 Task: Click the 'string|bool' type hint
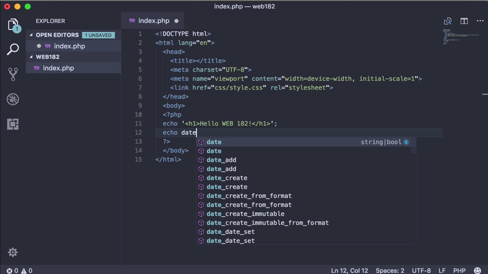(381, 142)
